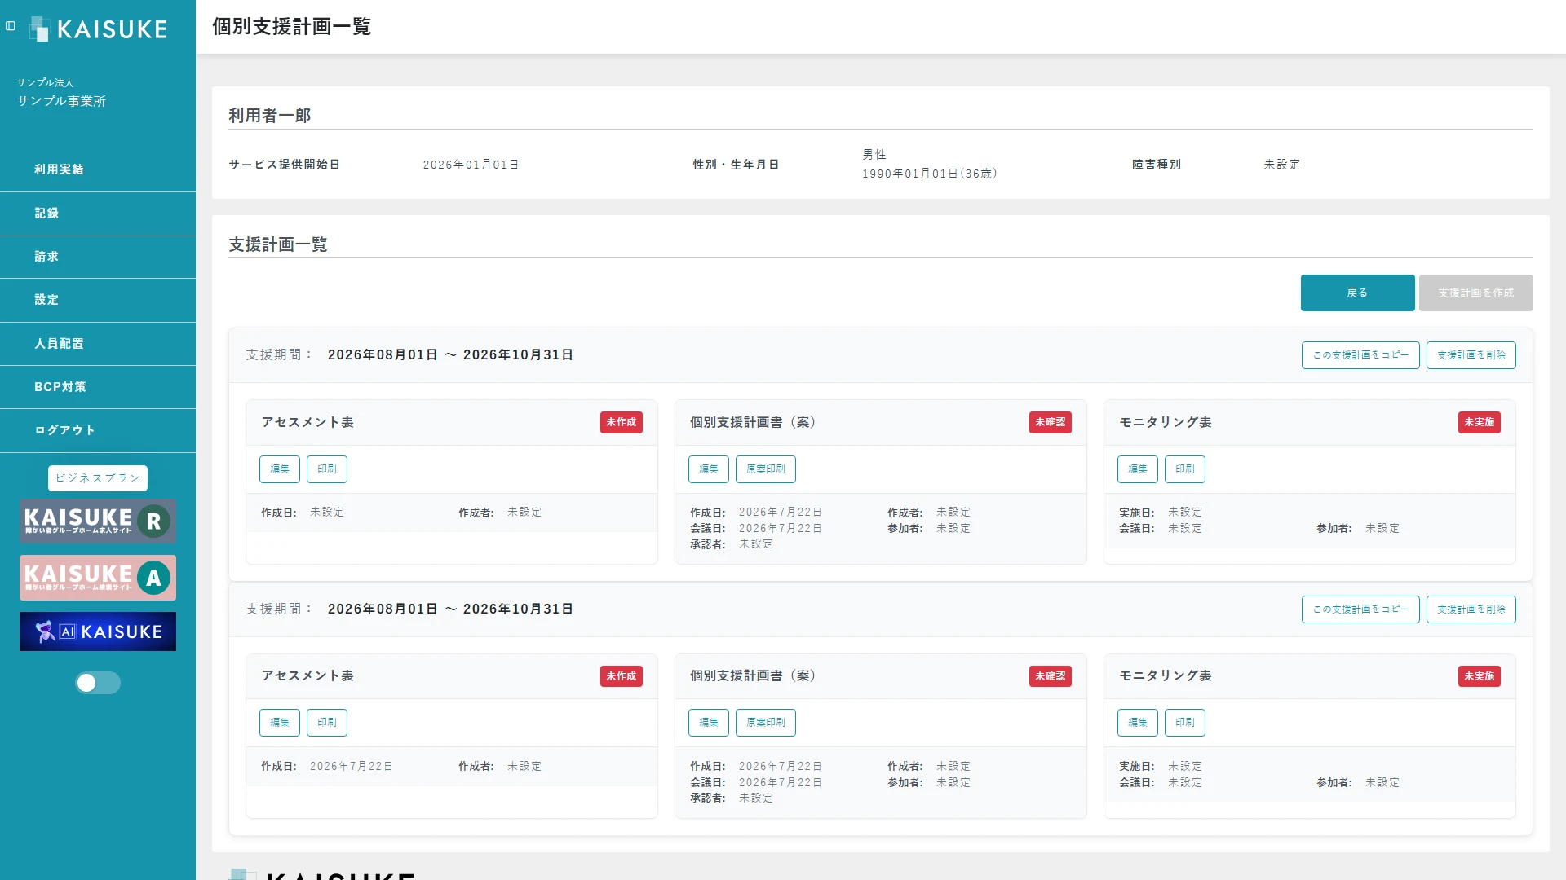
Task: Click the 未実施 badge in the second plan
Action: click(1480, 676)
